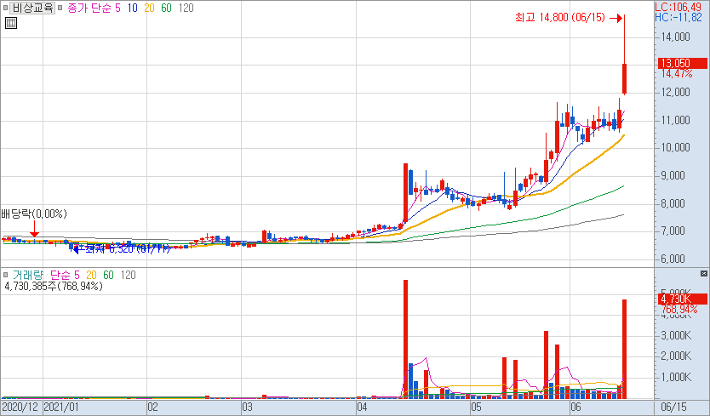Toggle the square marker before 거래량
The image size is (710, 416).
coord(5,275)
